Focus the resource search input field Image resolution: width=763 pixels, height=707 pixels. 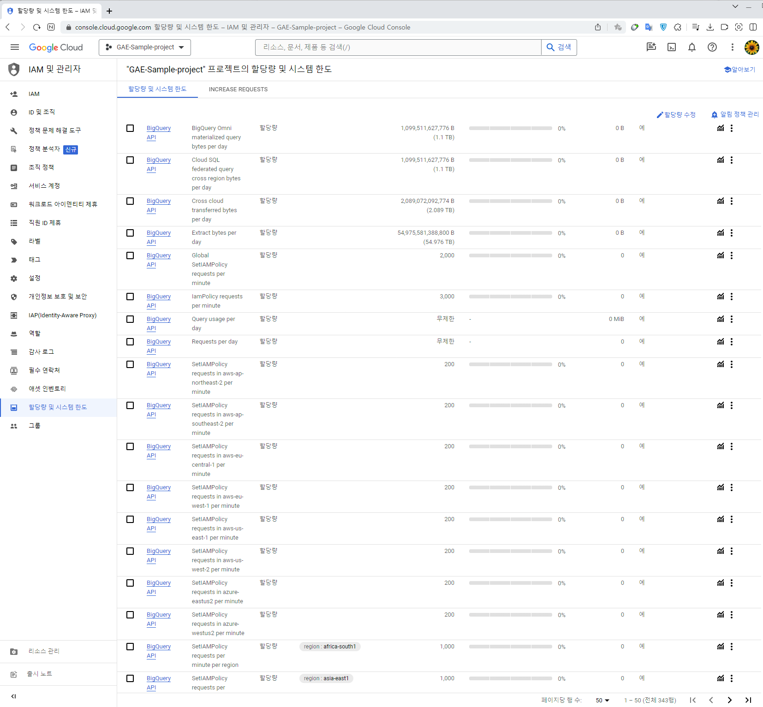click(x=398, y=47)
